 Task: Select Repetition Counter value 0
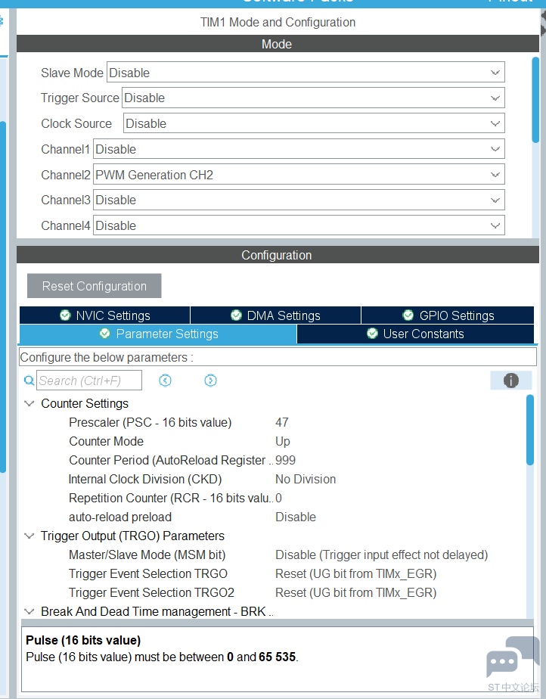pyautogui.click(x=278, y=498)
